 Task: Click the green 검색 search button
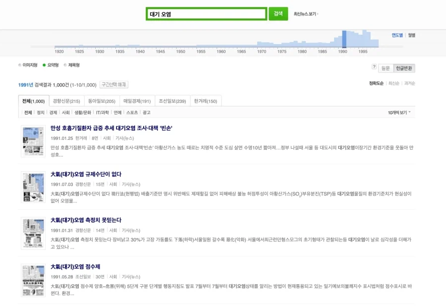coord(278,13)
